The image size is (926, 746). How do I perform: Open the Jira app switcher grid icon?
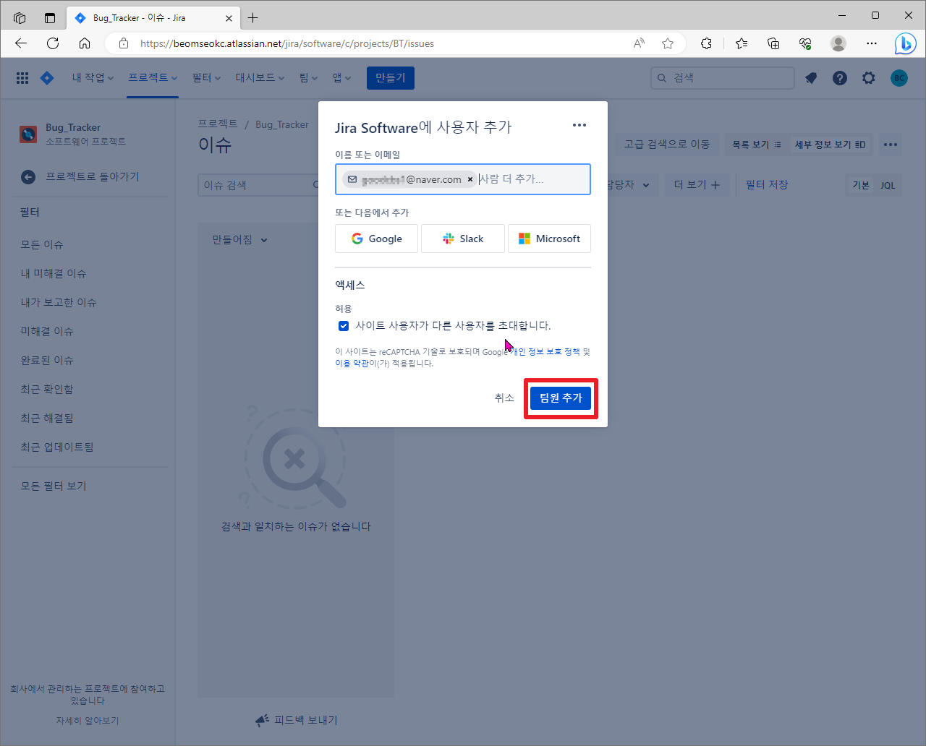coord(22,78)
